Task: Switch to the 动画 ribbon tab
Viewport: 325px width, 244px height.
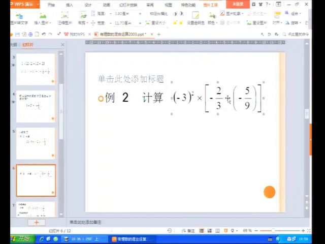Action: 106,5
